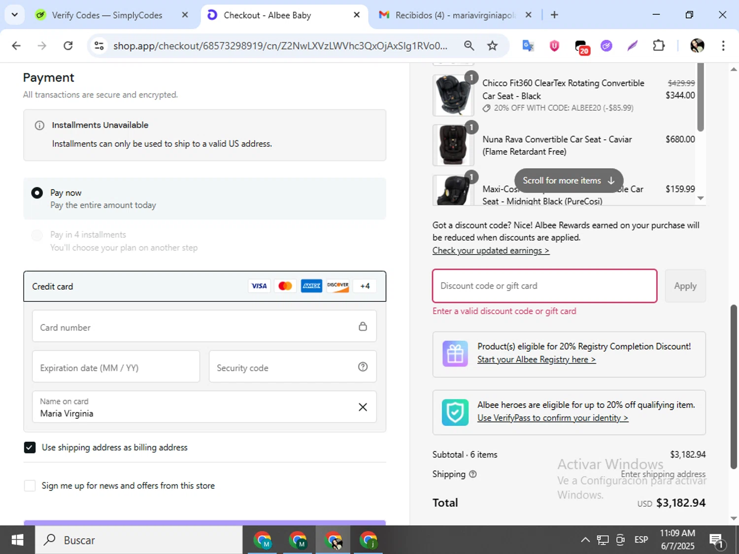739x554 pixels.
Task: Bookmark this page with star icon
Action: click(492, 46)
